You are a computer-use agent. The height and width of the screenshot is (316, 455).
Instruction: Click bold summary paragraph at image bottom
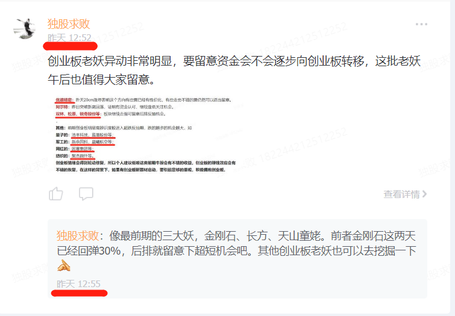pyautogui.click(x=146, y=166)
